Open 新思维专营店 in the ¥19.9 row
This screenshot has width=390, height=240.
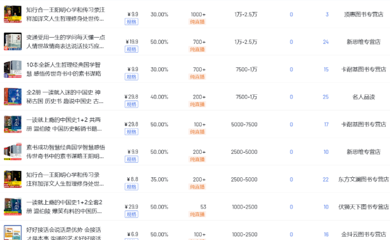(x=364, y=42)
